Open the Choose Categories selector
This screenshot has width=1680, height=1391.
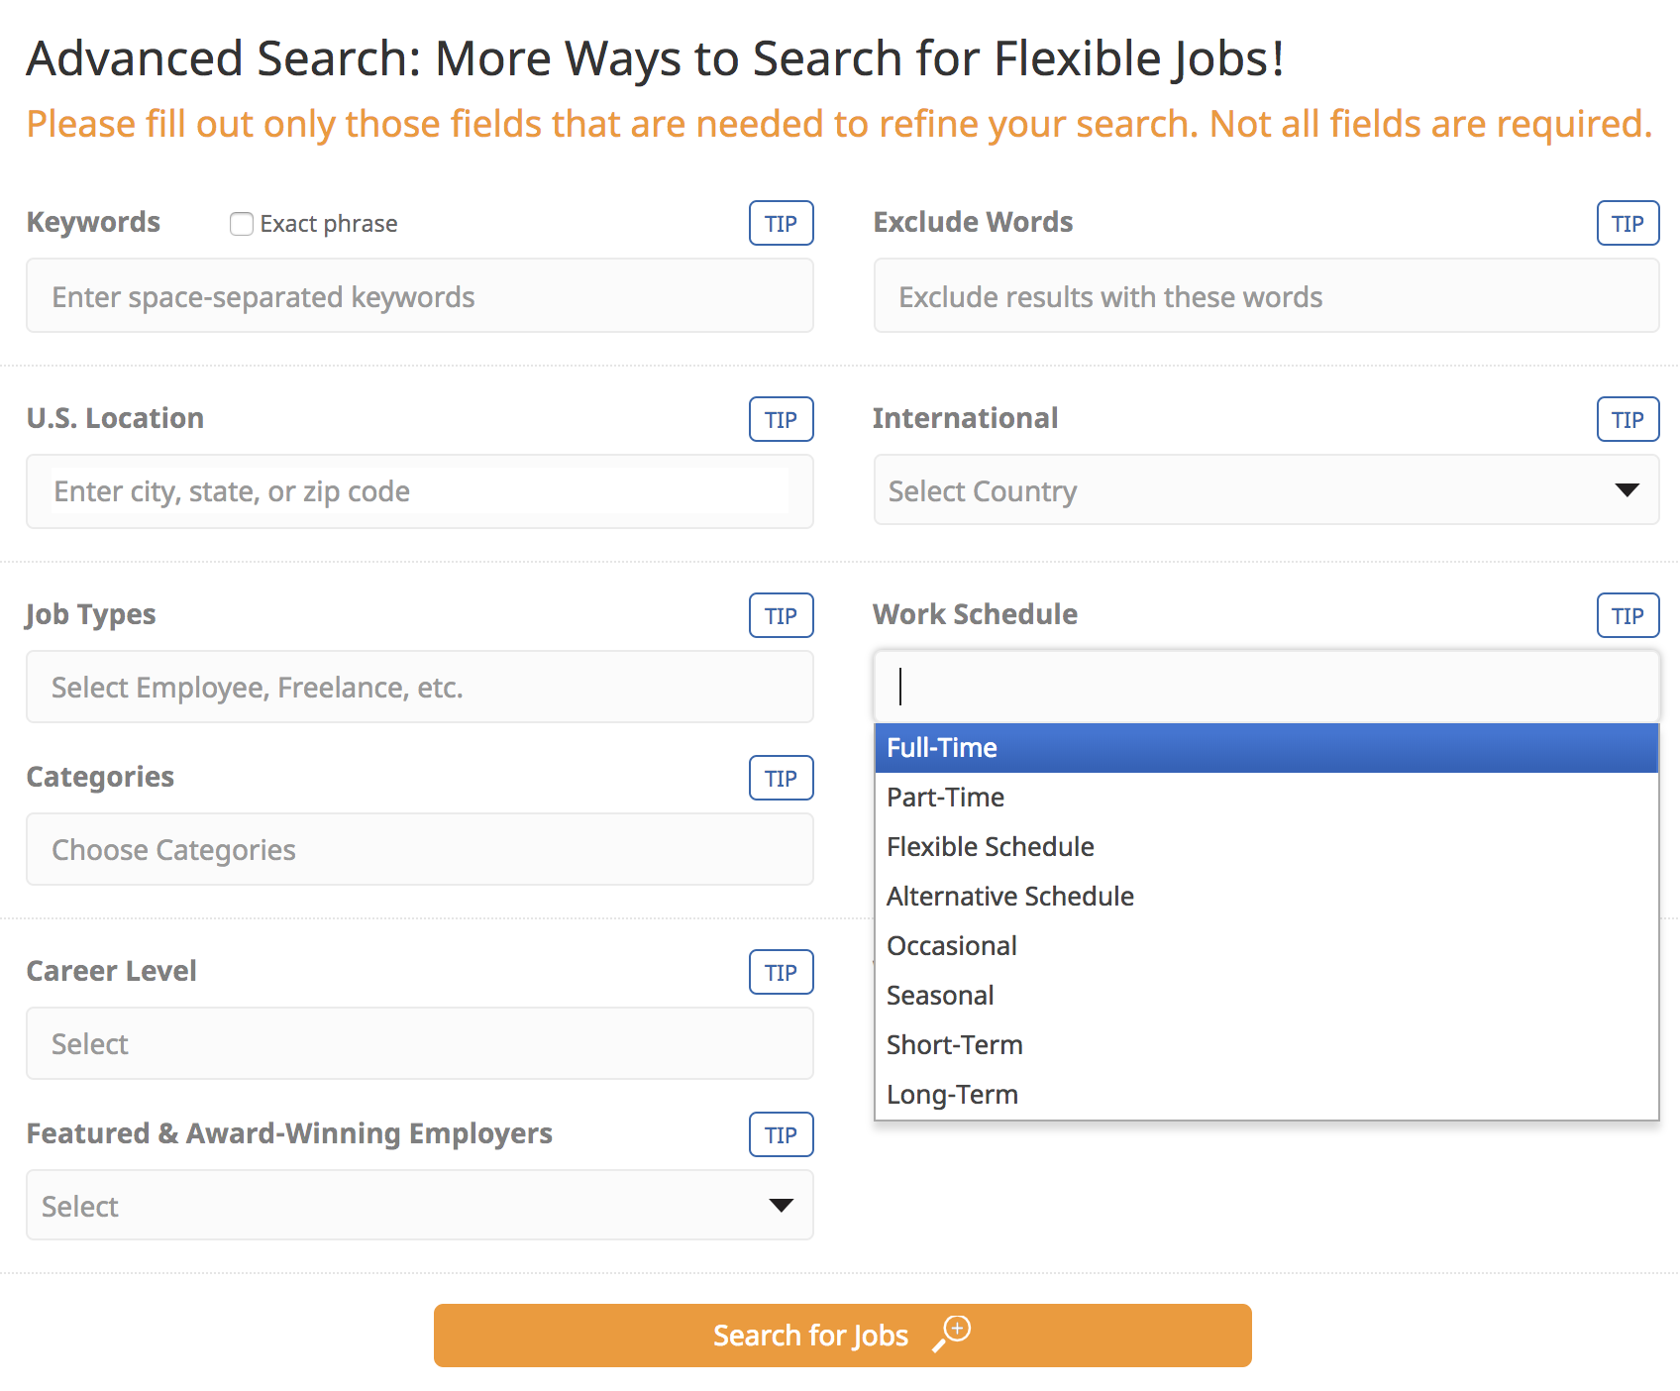point(418,849)
